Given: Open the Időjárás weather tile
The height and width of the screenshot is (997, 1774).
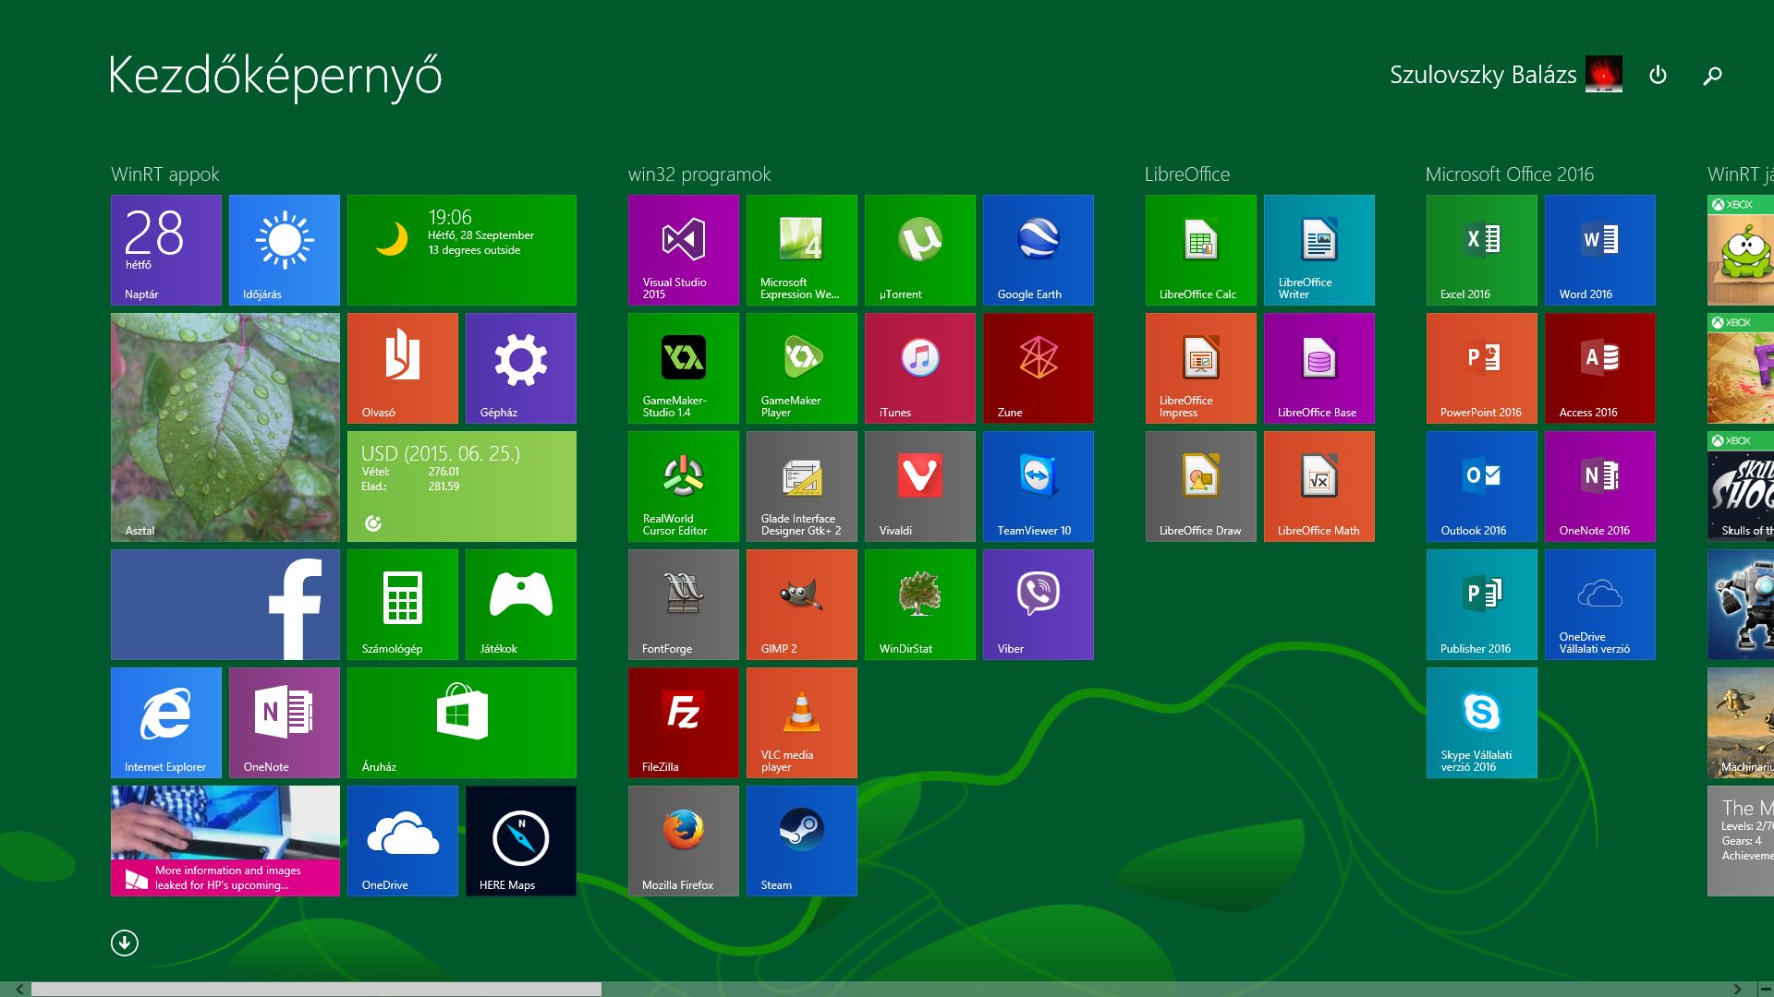Looking at the screenshot, I should 285,250.
